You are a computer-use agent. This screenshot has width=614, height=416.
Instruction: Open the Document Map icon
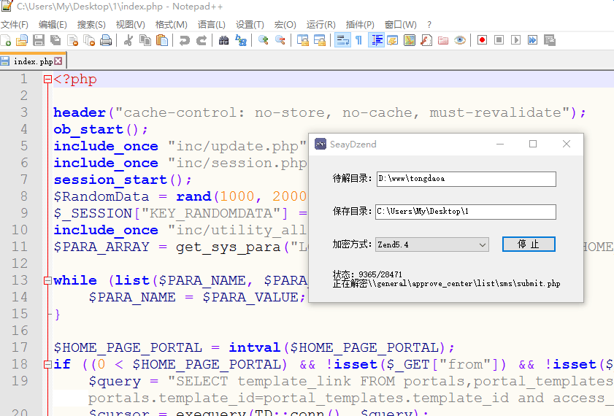409,40
